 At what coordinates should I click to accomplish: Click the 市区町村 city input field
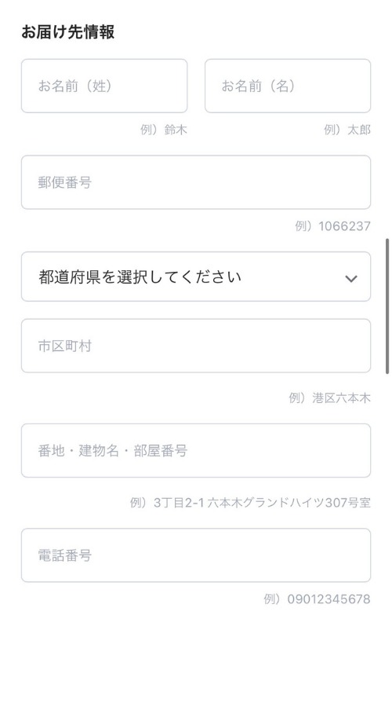click(x=196, y=346)
